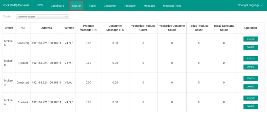Viewport: 267px width, 119px height.
Task: Click the Today Produce Count header
Action: (x=199, y=28)
